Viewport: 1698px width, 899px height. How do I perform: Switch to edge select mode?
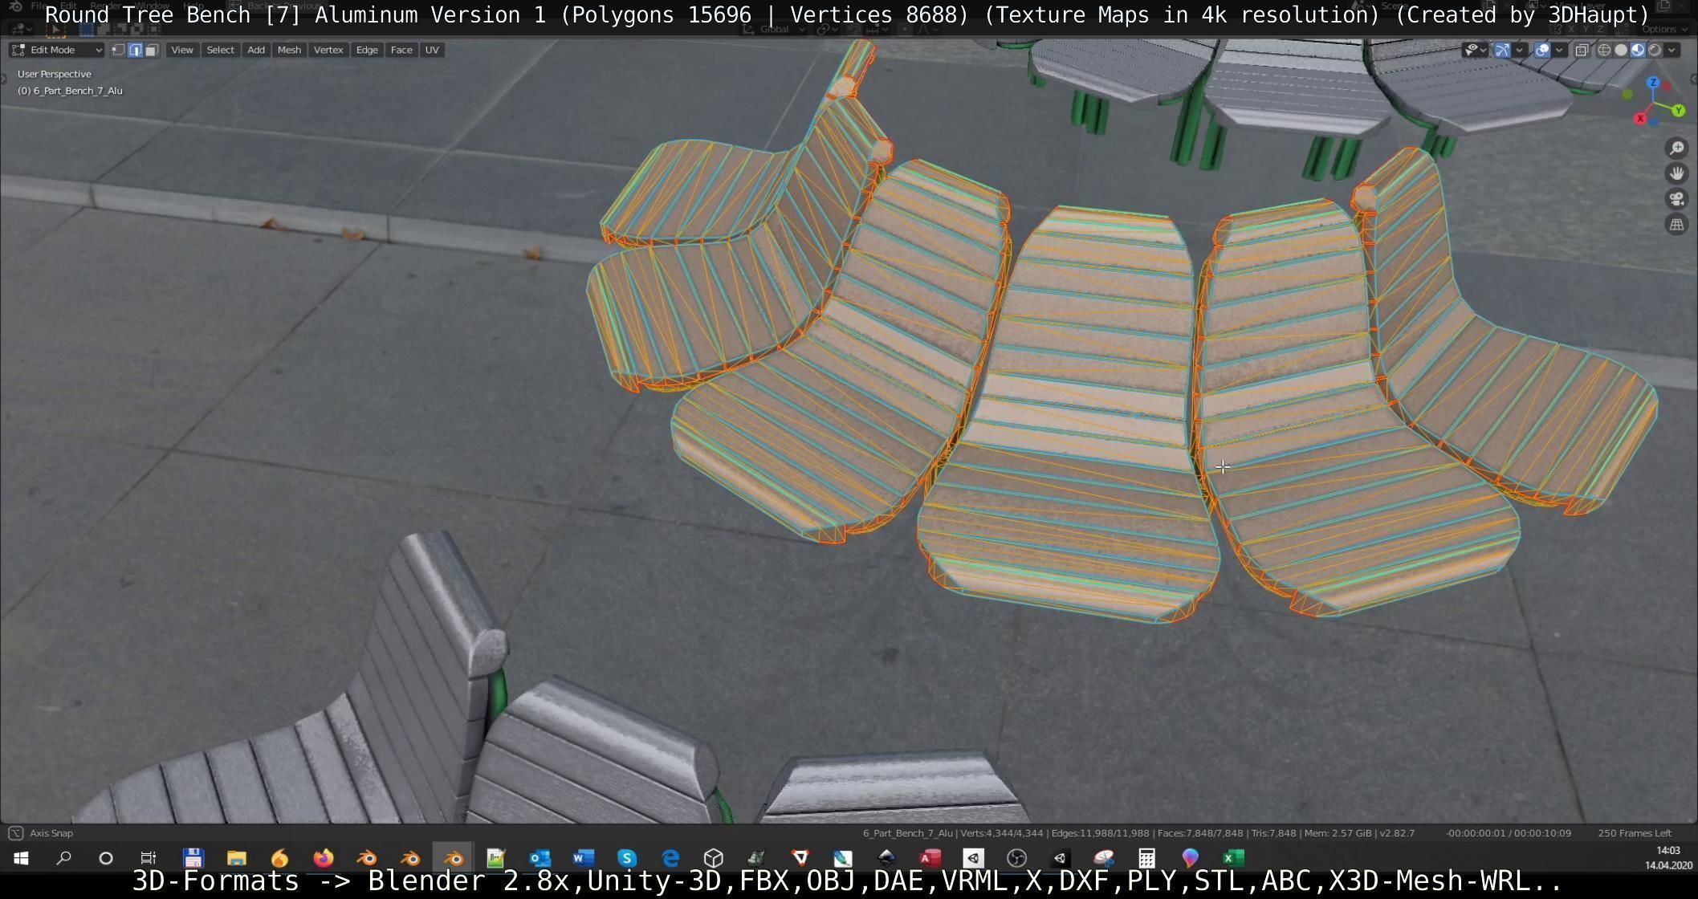tap(135, 50)
